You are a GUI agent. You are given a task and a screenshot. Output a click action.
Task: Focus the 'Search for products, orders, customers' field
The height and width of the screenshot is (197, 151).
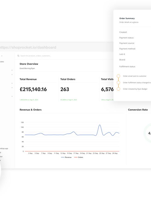click(x=36, y=56)
